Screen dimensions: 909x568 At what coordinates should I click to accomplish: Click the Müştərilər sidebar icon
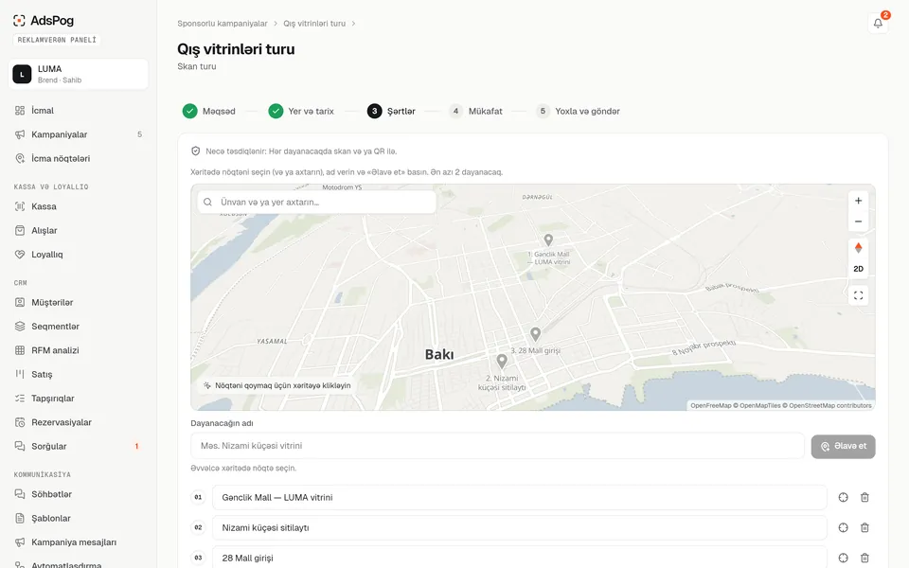click(x=20, y=303)
